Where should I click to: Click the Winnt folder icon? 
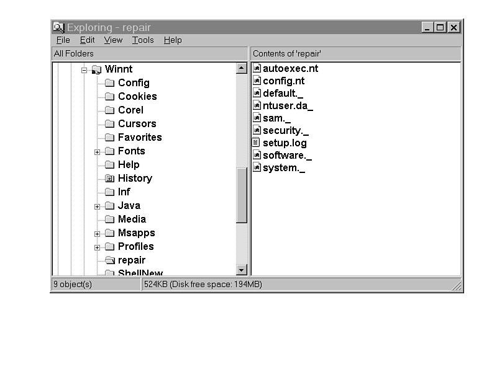[x=96, y=69]
